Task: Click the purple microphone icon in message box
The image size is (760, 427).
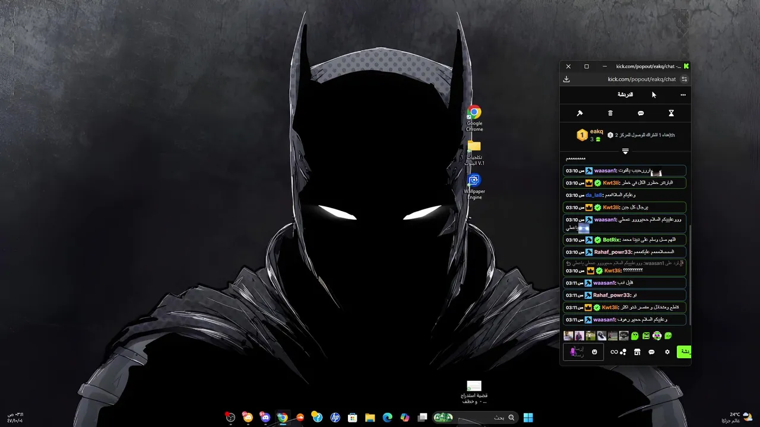Action: click(x=573, y=352)
